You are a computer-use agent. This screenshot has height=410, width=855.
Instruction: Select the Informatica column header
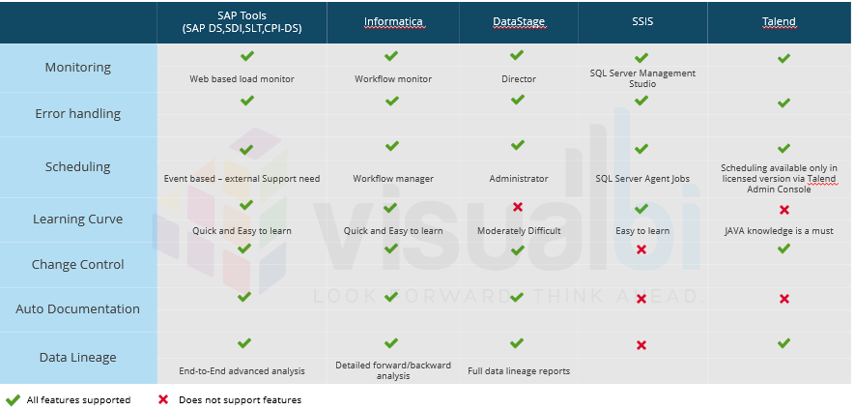coord(393,22)
